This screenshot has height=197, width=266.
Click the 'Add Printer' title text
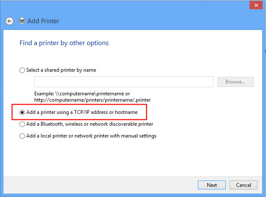pos(44,21)
